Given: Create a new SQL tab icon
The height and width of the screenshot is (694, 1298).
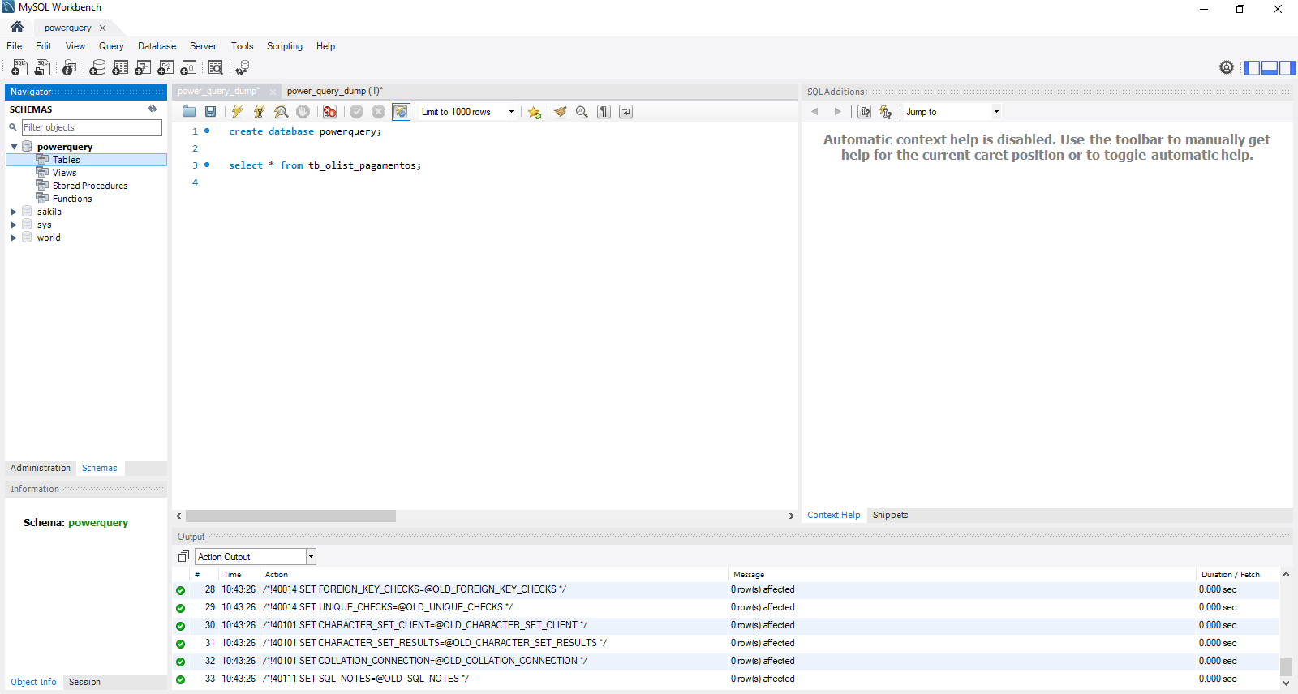Looking at the screenshot, I should tap(19, 68).
